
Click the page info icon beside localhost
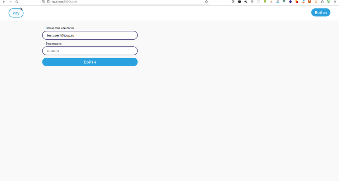click(x=48, y=2)
